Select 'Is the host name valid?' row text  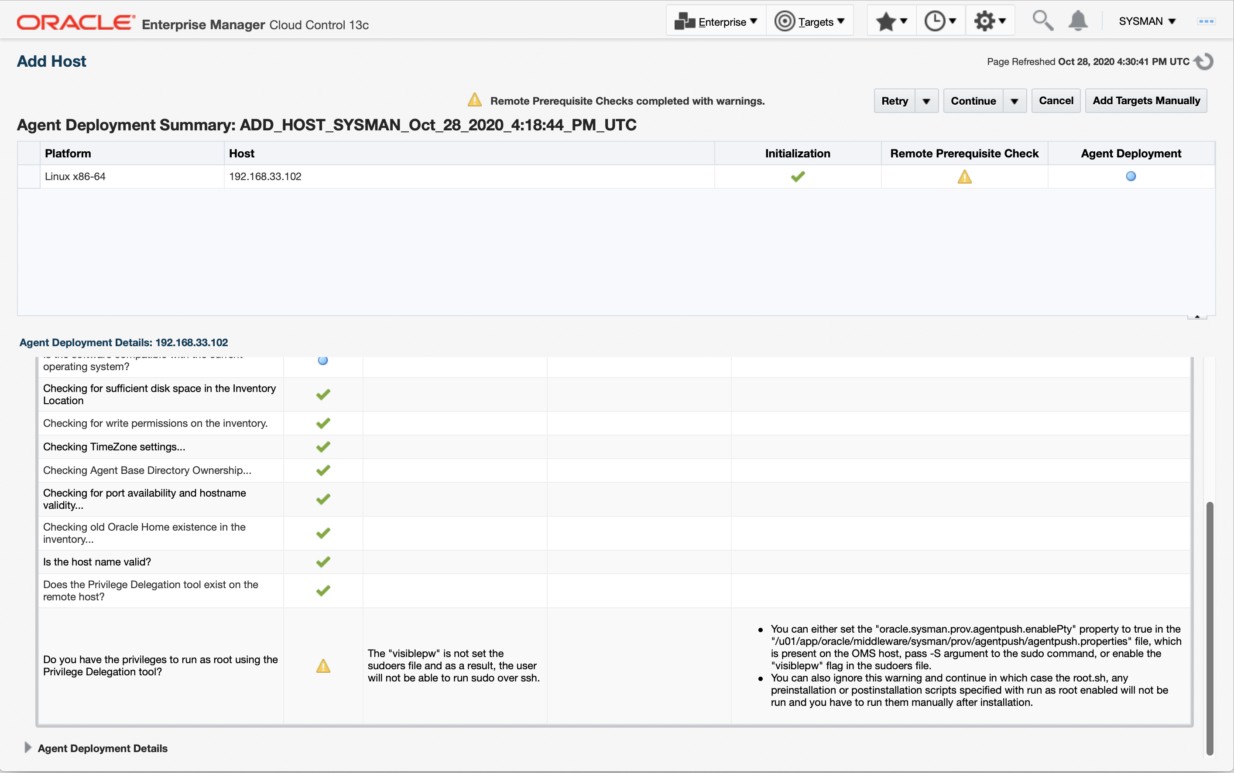97,562
